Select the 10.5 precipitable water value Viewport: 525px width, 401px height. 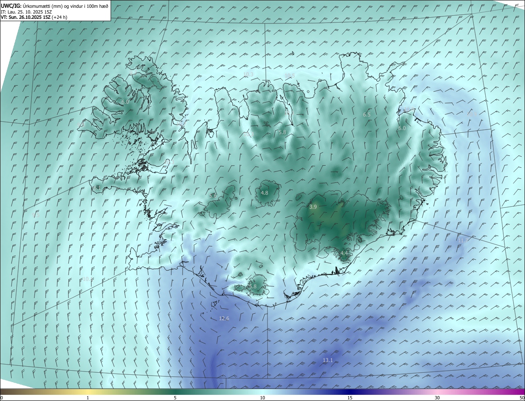(290, 75)
